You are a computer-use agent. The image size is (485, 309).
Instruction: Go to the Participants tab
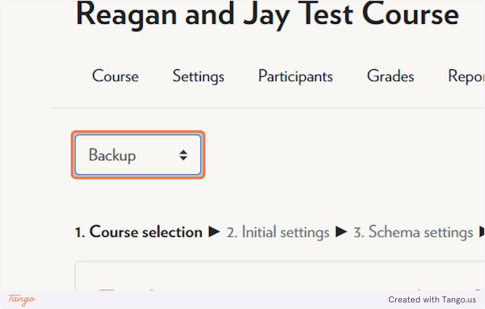coord(295,76)
